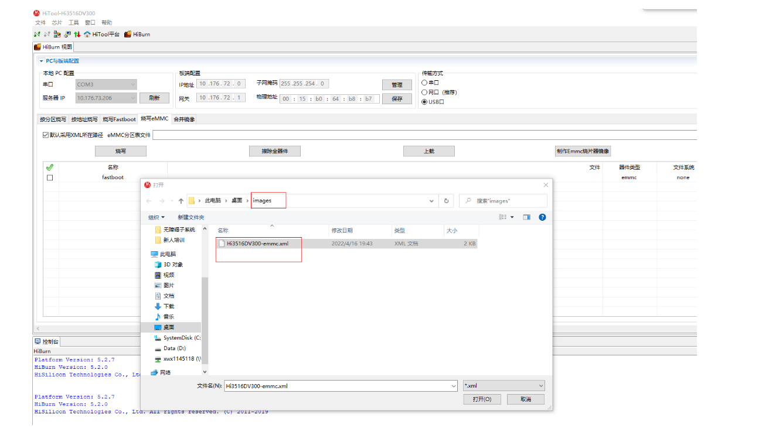The height and width of the screenshot is (428, 762).
Task: Go forward in the Open dialog
Action: point(162,201)
